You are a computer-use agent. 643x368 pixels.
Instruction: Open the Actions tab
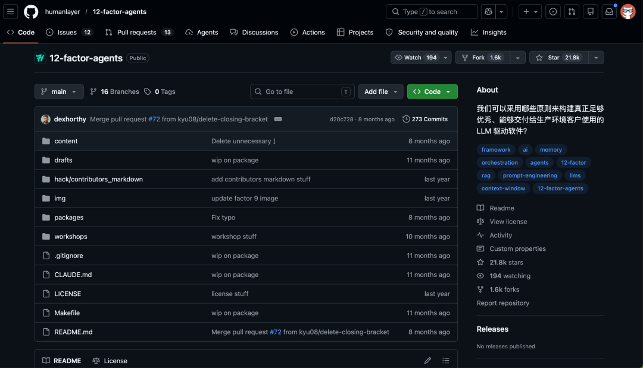coord(308,32)
